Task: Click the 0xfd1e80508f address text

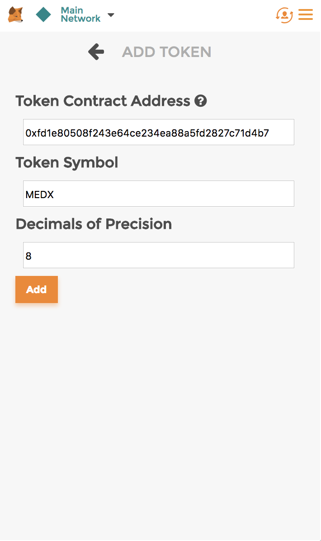Action: click(x=147, y=133)
